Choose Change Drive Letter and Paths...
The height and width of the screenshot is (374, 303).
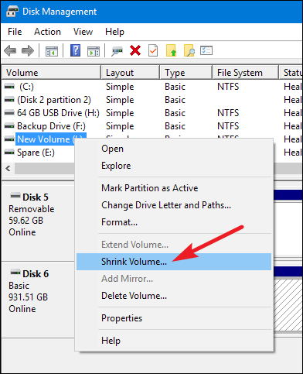[x=166, y=205]
